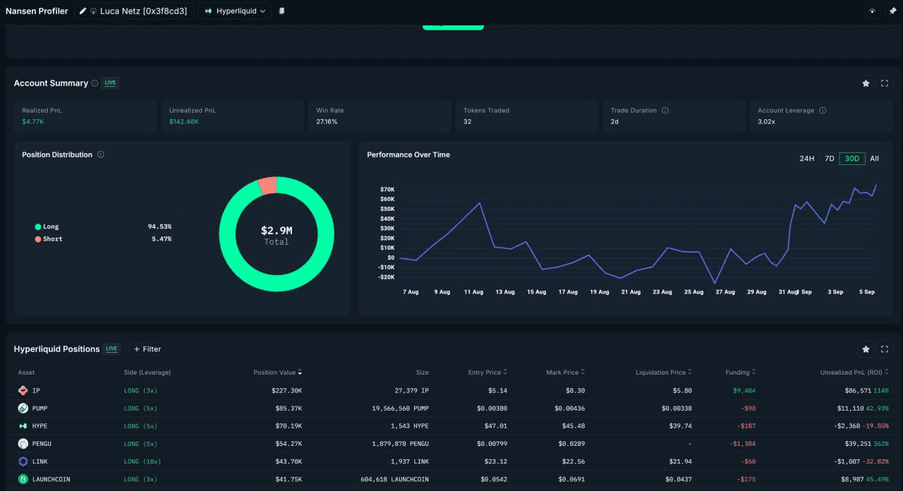The image size is (903, 491).
Task: Click the 362% ROI for PENGU
Action: (x=881, y=444)
